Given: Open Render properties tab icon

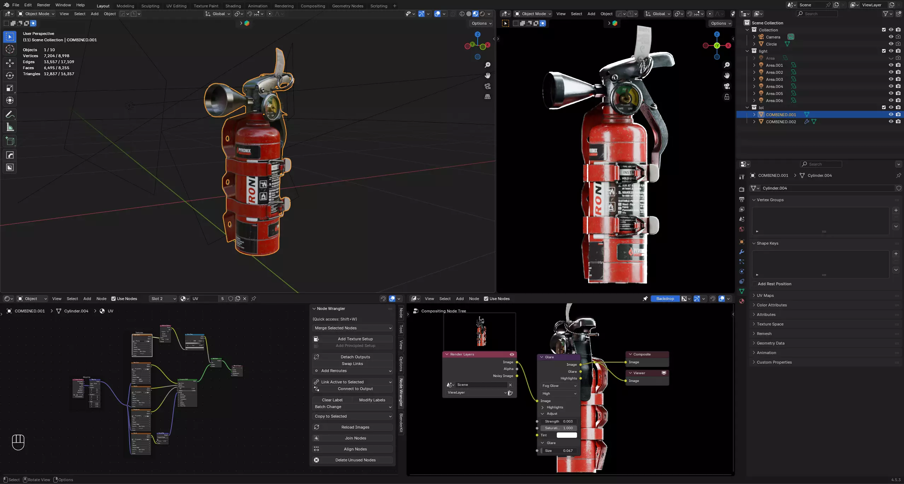Looking at the screenshot, I should [742, 189].
